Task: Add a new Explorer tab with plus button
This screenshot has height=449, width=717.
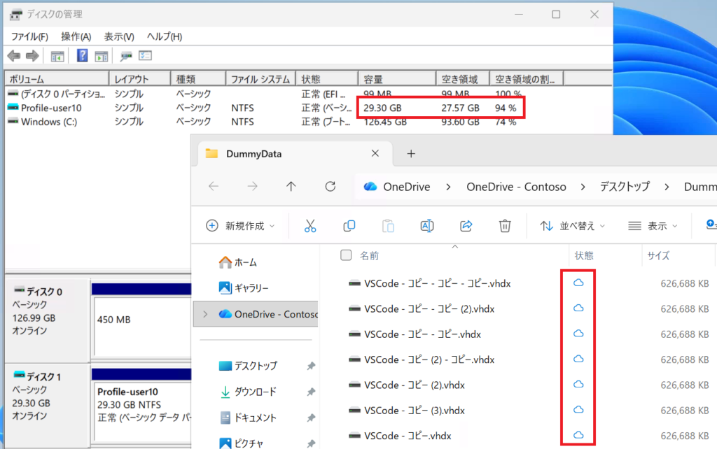Action: coord(411,154)
